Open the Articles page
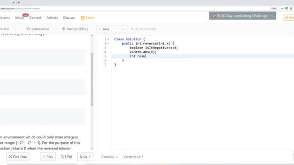The width and height of the screenshot is (294, 165). 52,17
